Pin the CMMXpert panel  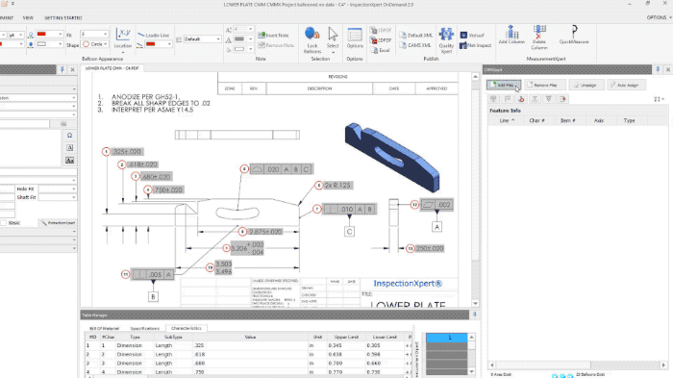(658, 69)
